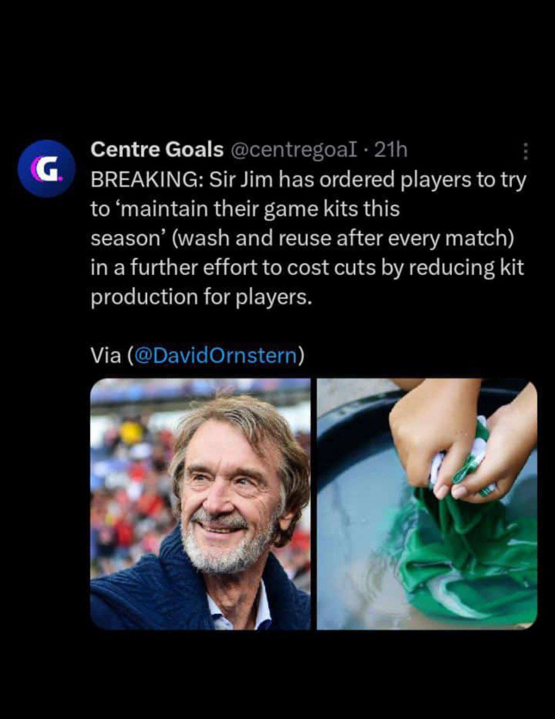Click the 'Via' word before the mention

[x=106, y=355]
